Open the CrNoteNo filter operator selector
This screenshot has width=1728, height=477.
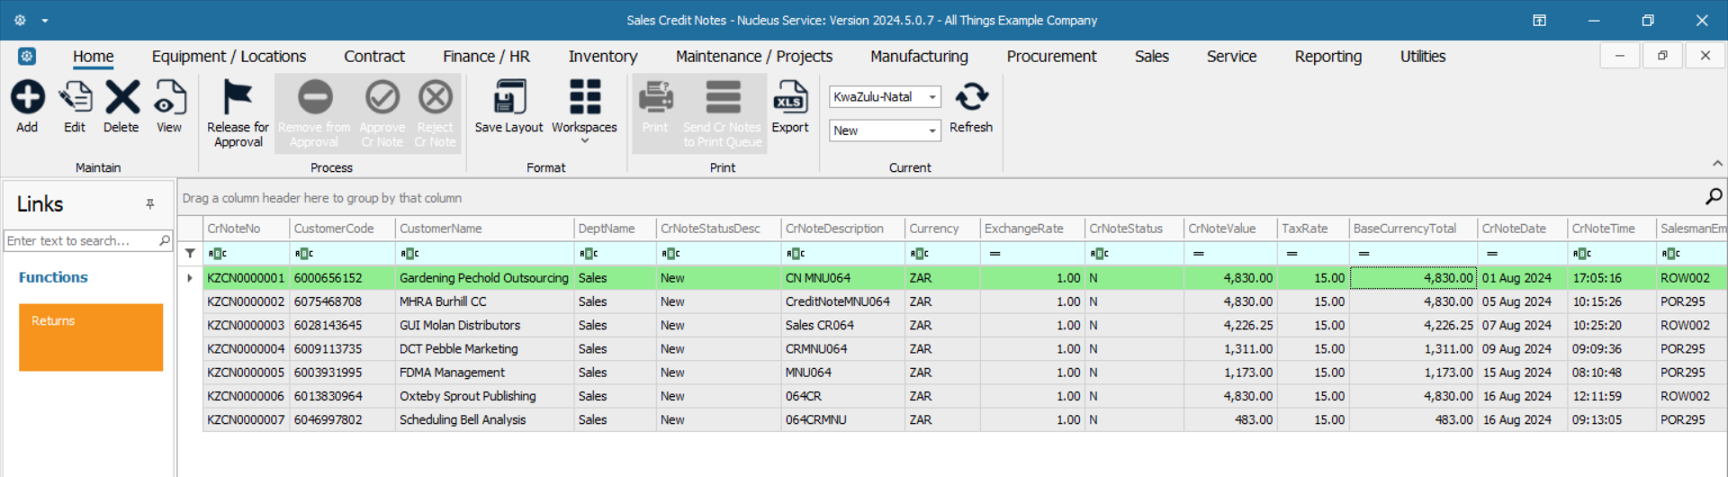[x=217, y=254]
